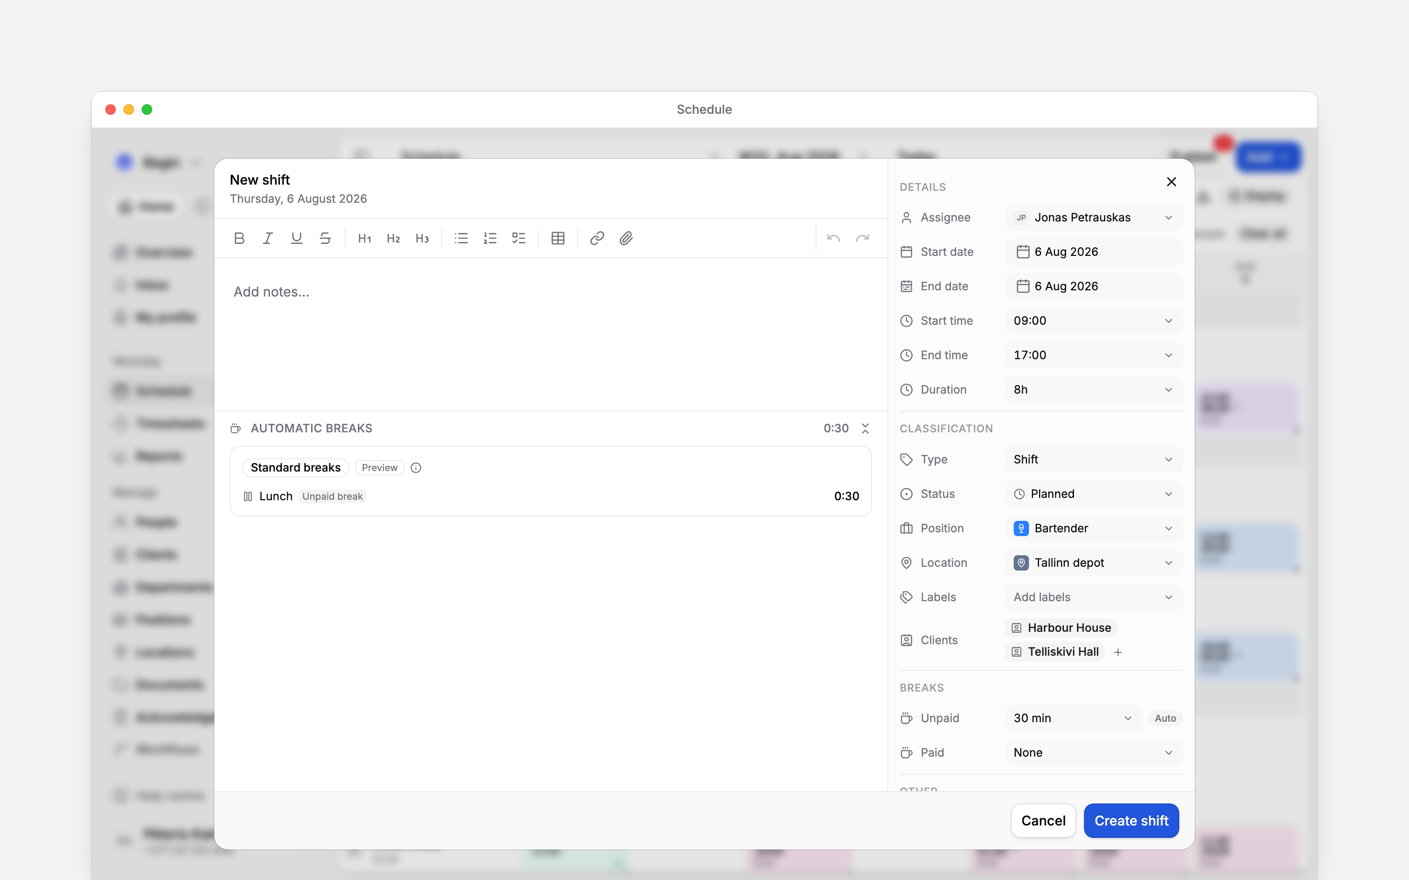Click the Create shift button
This screenshot has width=1409, height=880.
point(1130,820)
